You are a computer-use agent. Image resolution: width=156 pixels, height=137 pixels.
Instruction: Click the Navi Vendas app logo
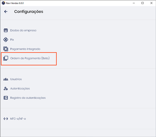click(x=3, y=3)
